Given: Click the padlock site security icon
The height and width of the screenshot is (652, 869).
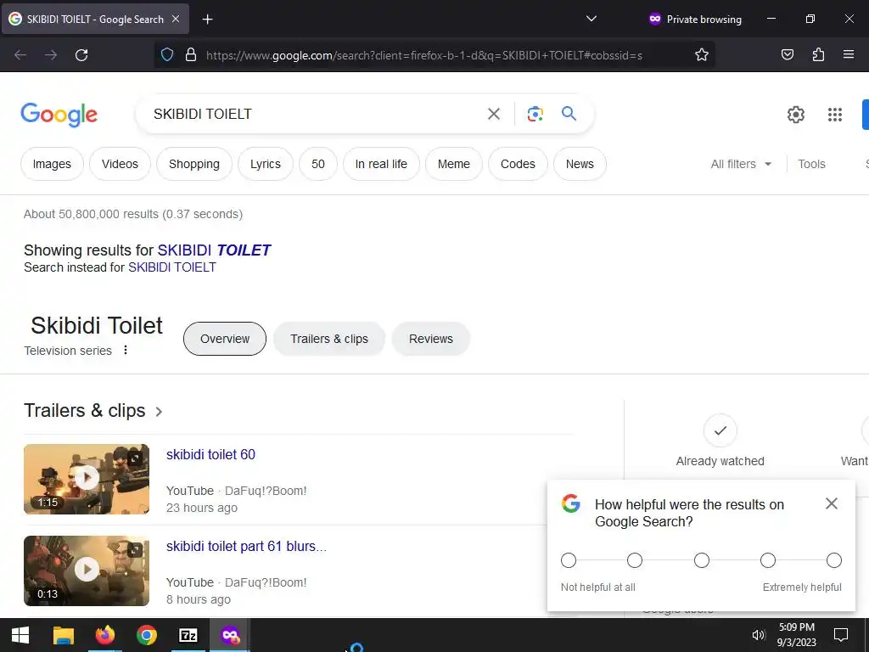Looking at the screenshot, I should coord(191,54).
